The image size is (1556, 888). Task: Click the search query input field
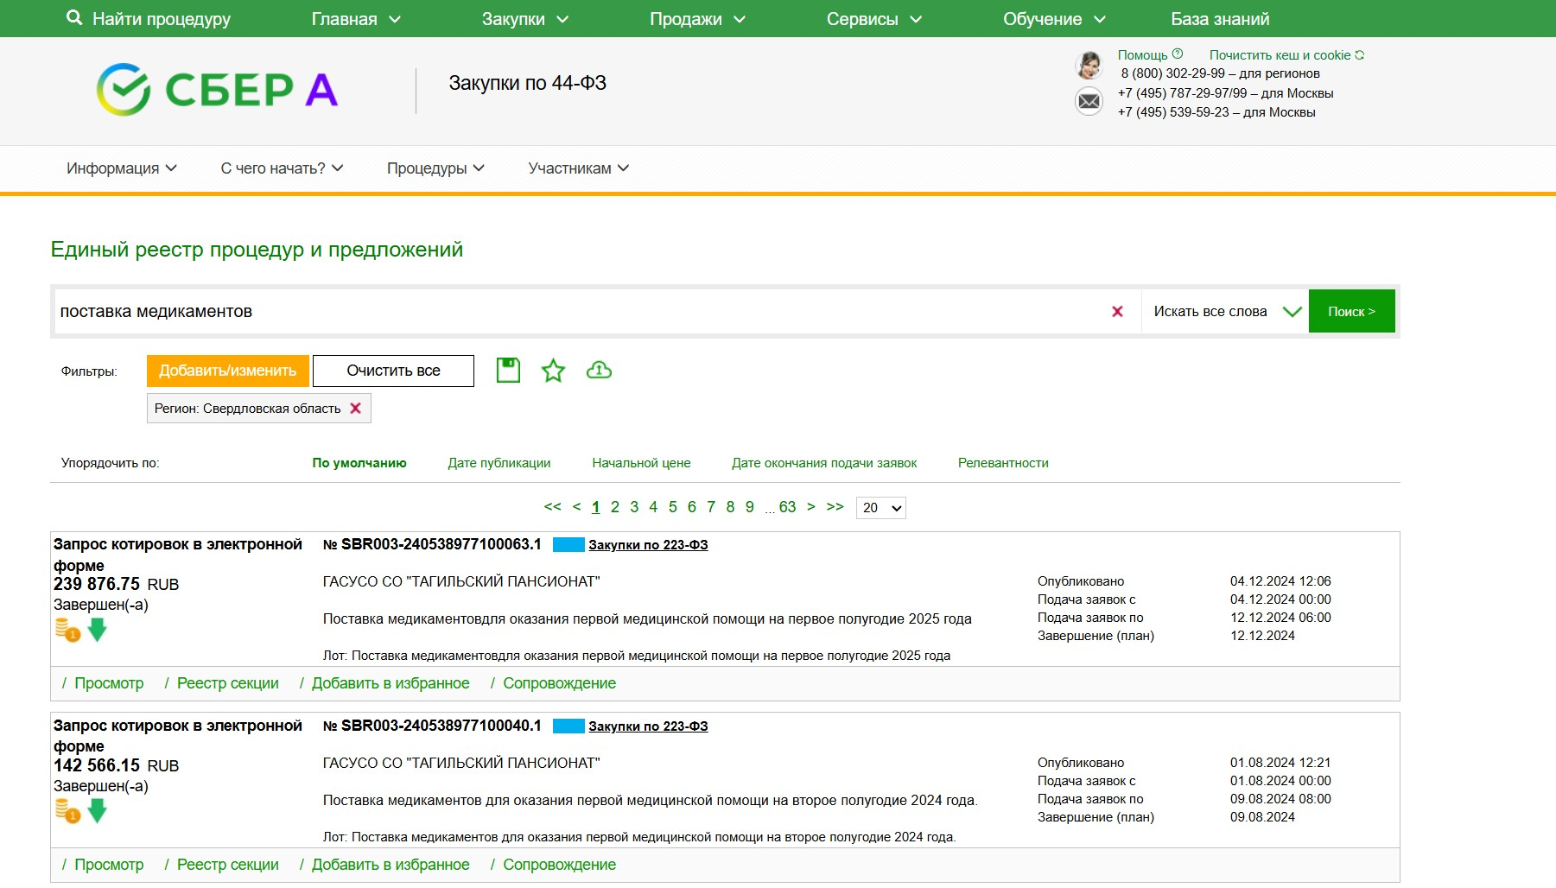(579, 312)
